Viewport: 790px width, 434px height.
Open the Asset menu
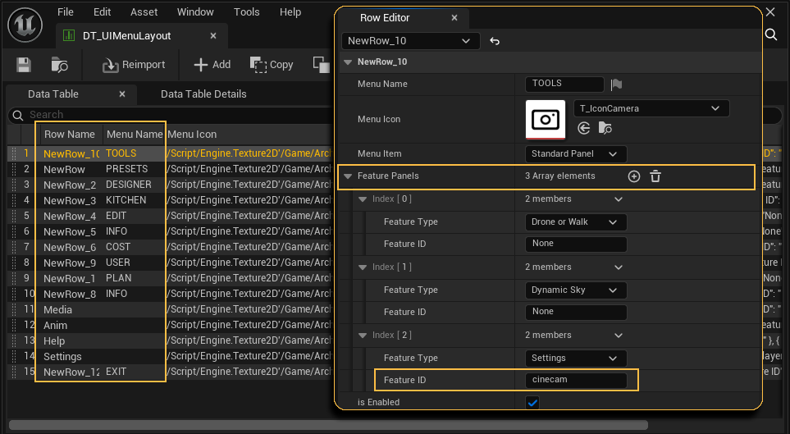tap(144, 12)
